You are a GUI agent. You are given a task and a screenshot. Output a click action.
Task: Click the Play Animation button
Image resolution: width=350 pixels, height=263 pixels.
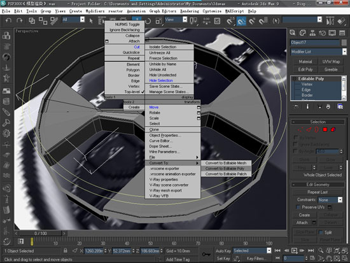coord(294,250)
